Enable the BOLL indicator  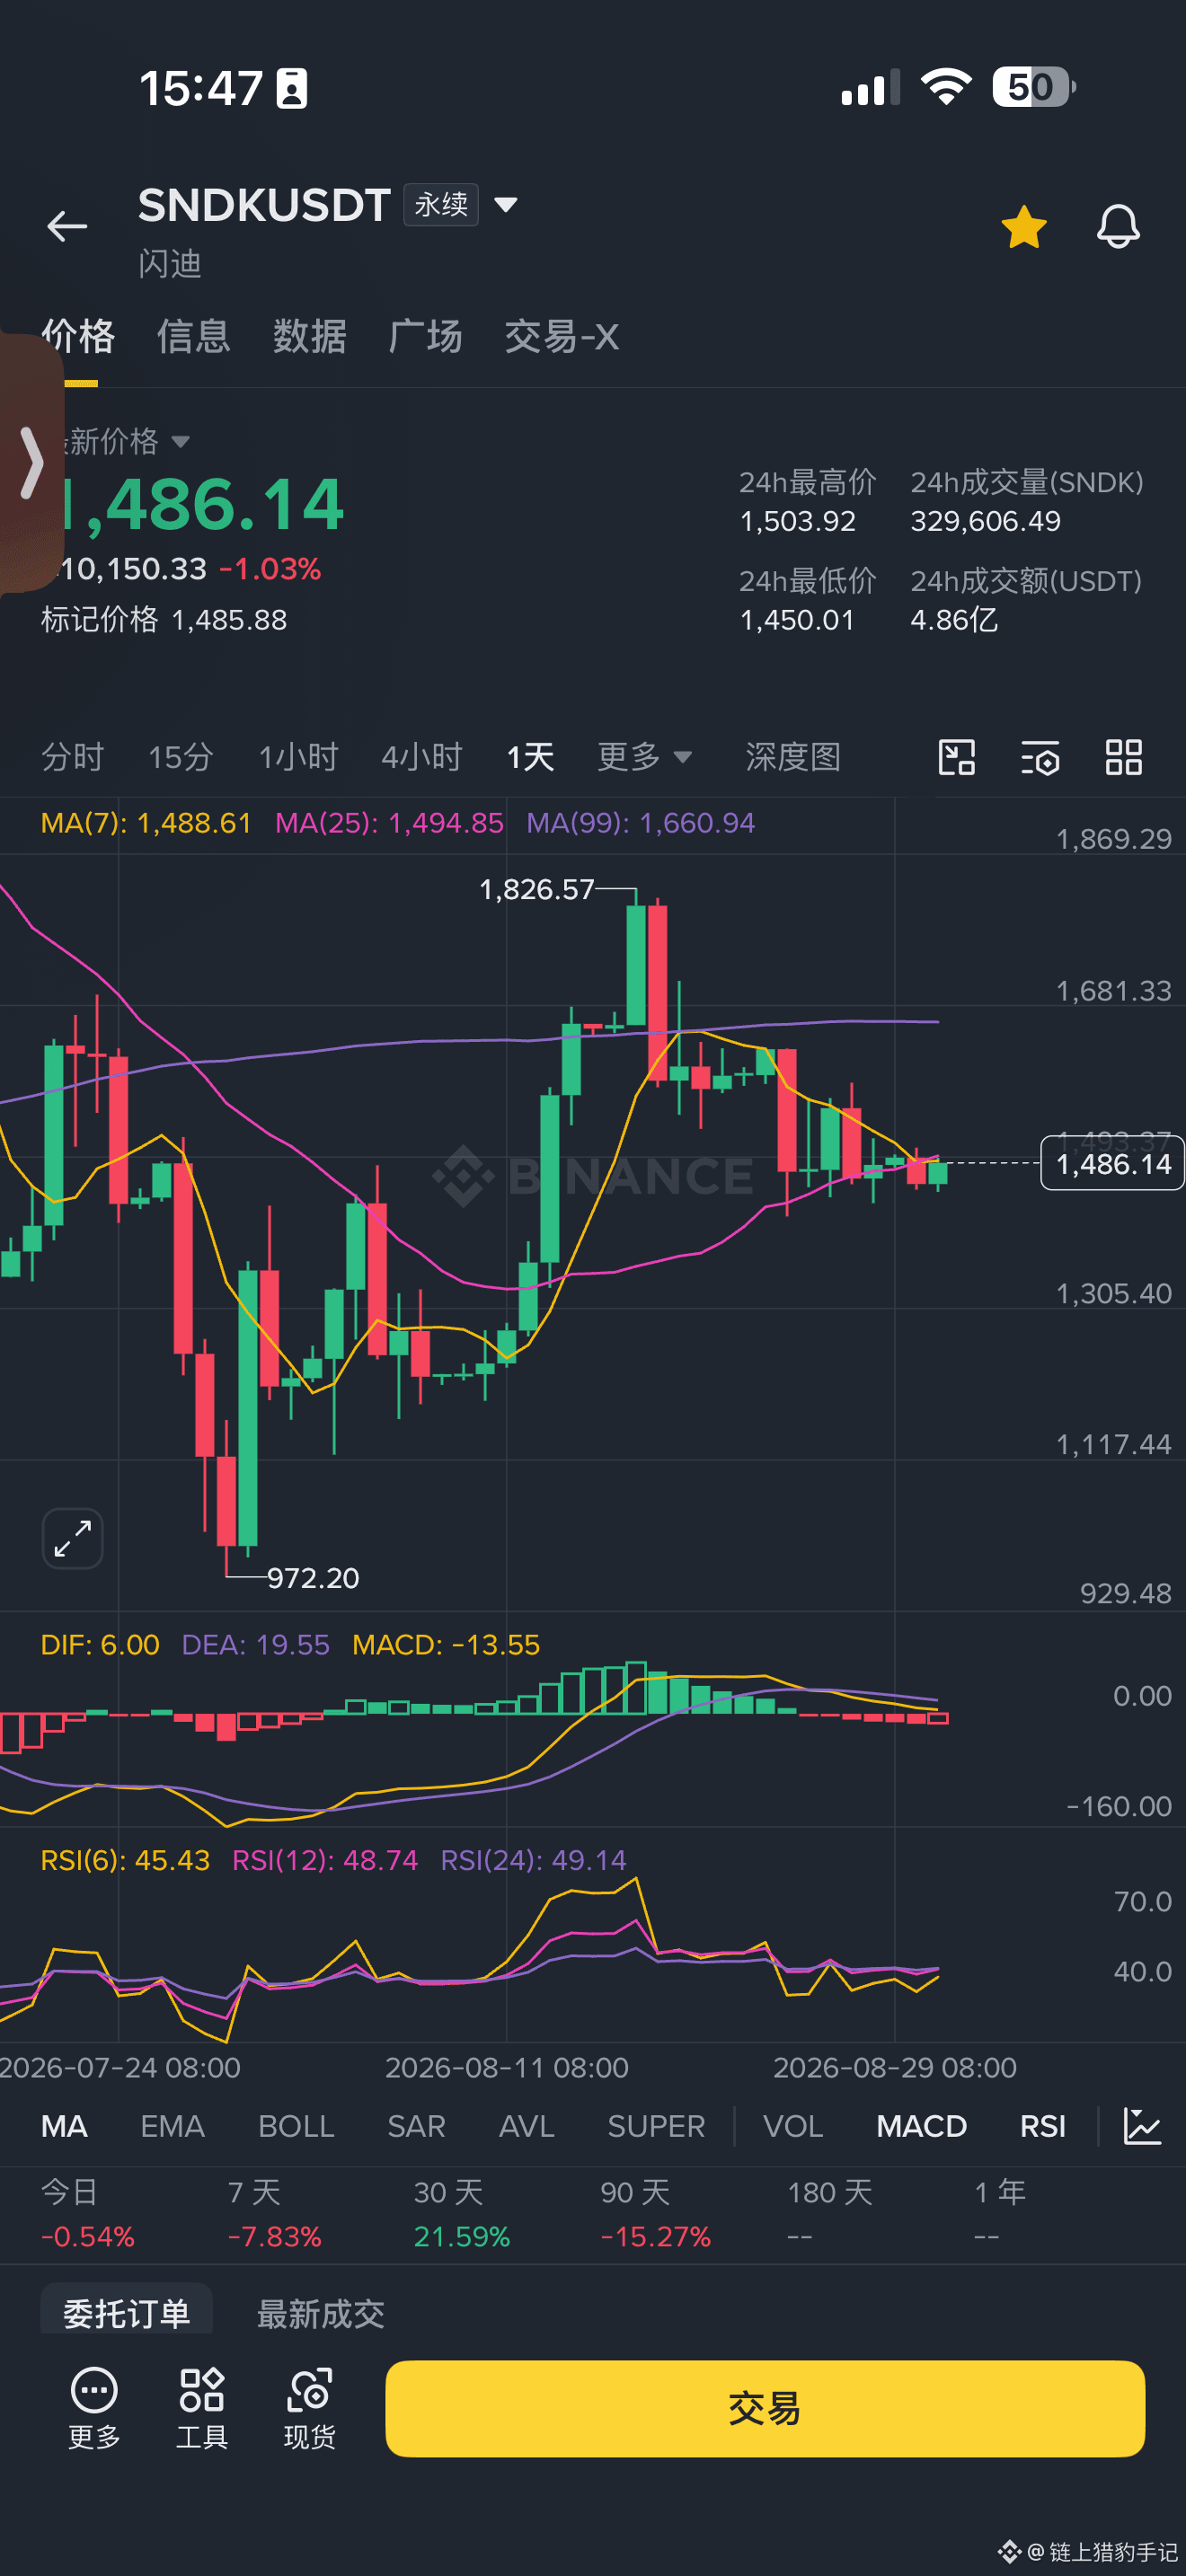tap(296, 2126)
